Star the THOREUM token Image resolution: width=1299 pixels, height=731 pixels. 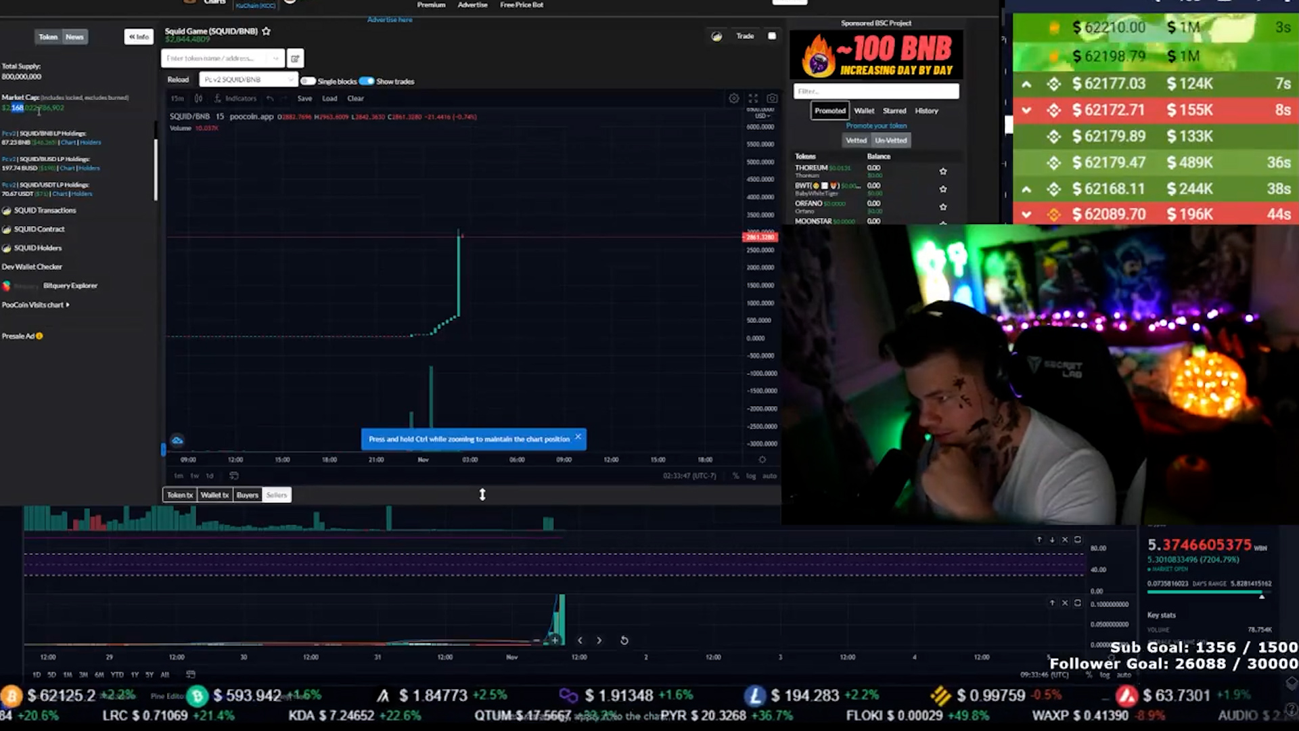click(x=943, y=171)
